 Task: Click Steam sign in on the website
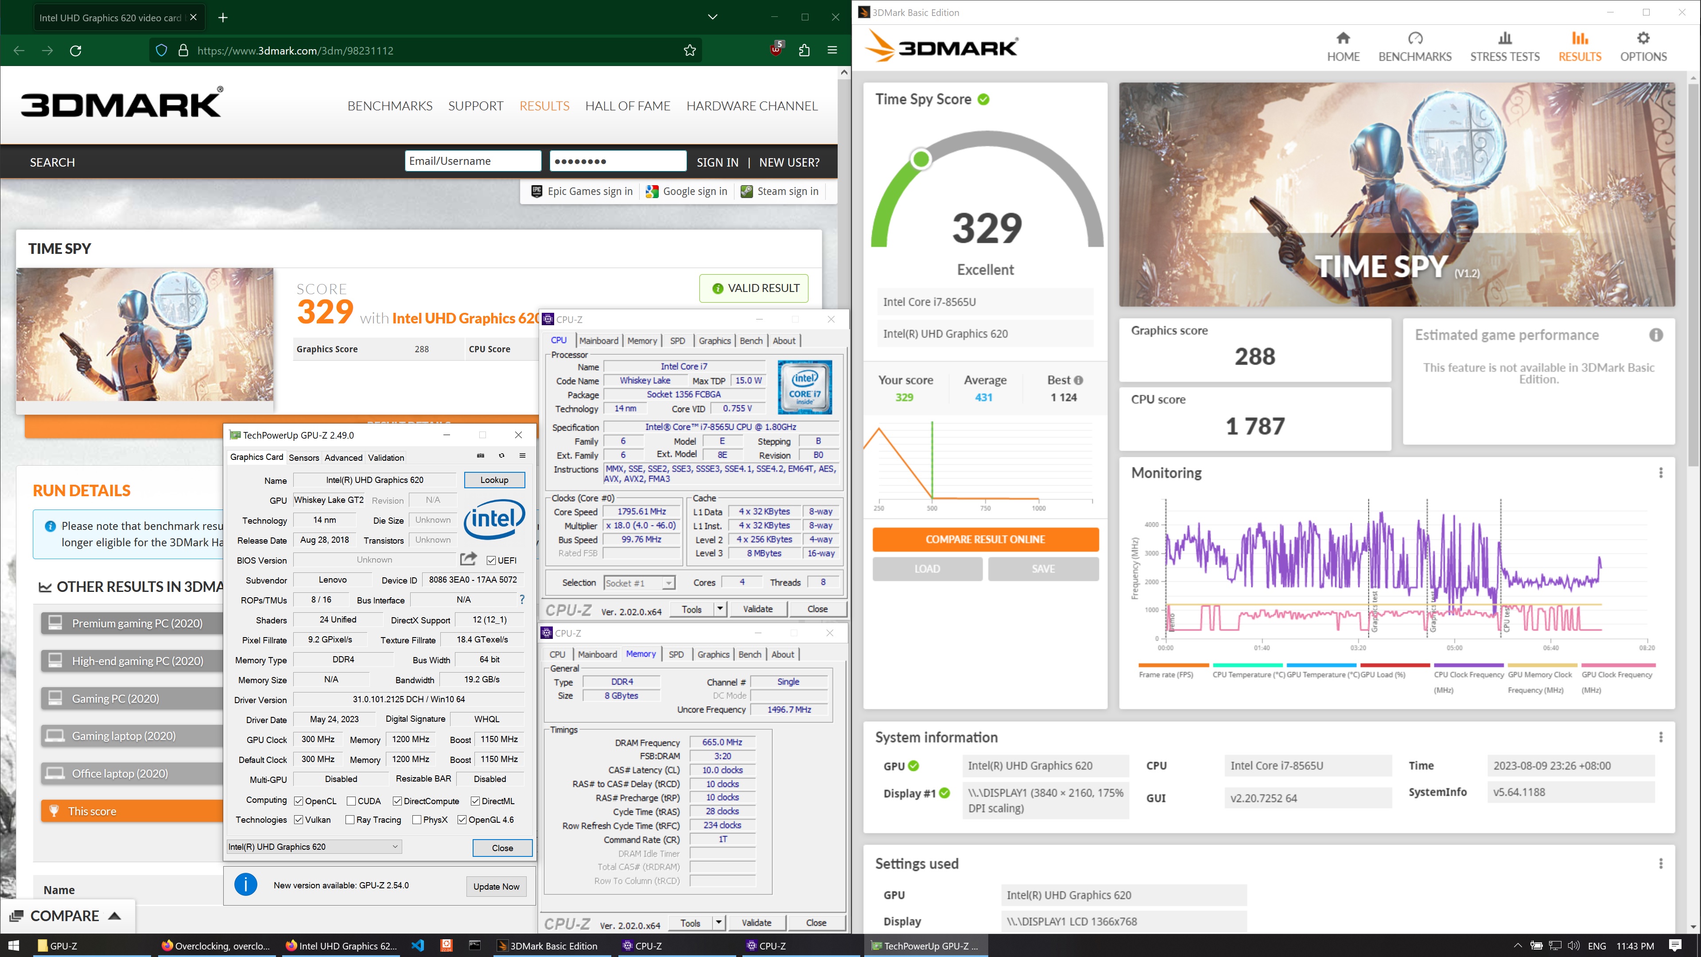click(x=779, y=191)
